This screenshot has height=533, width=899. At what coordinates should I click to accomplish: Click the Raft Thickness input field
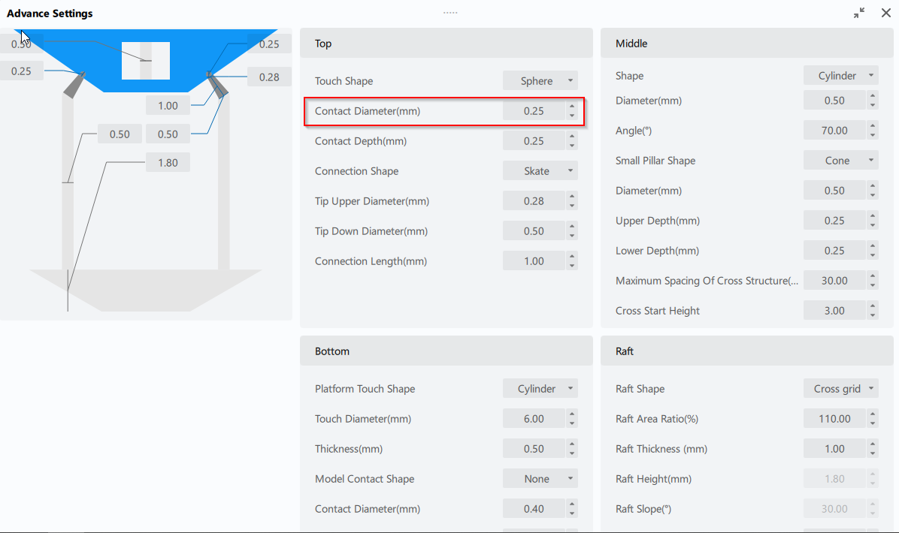pos(834,449)
